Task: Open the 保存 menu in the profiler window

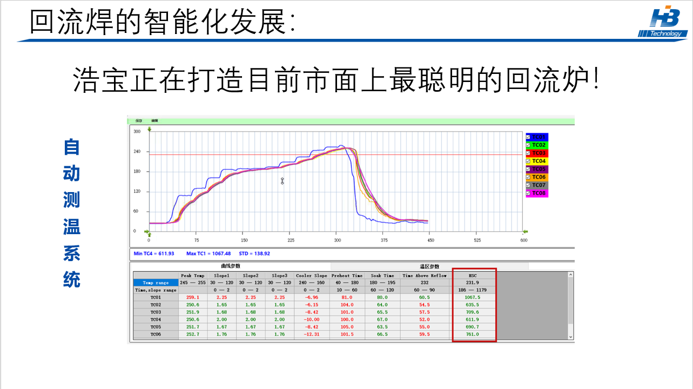Action: pos(139,120)
